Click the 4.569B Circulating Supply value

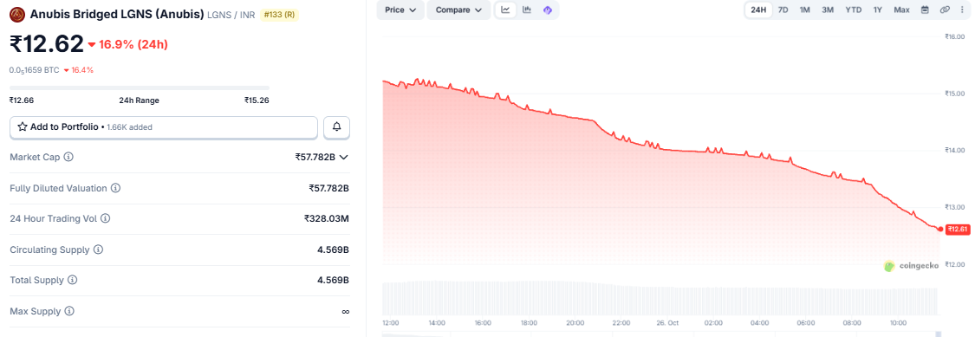(x=334, y=250)
